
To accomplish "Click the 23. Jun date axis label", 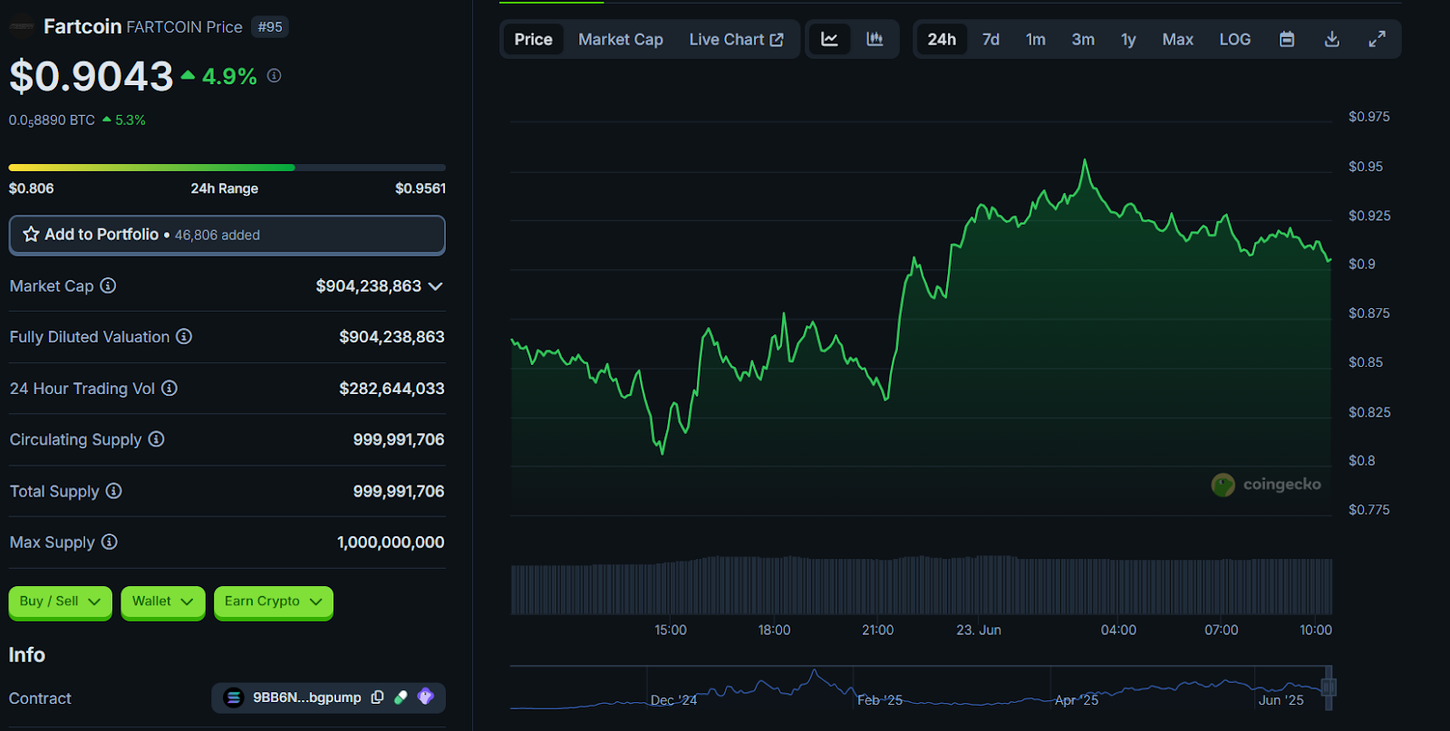I will [x=979, y=630].
